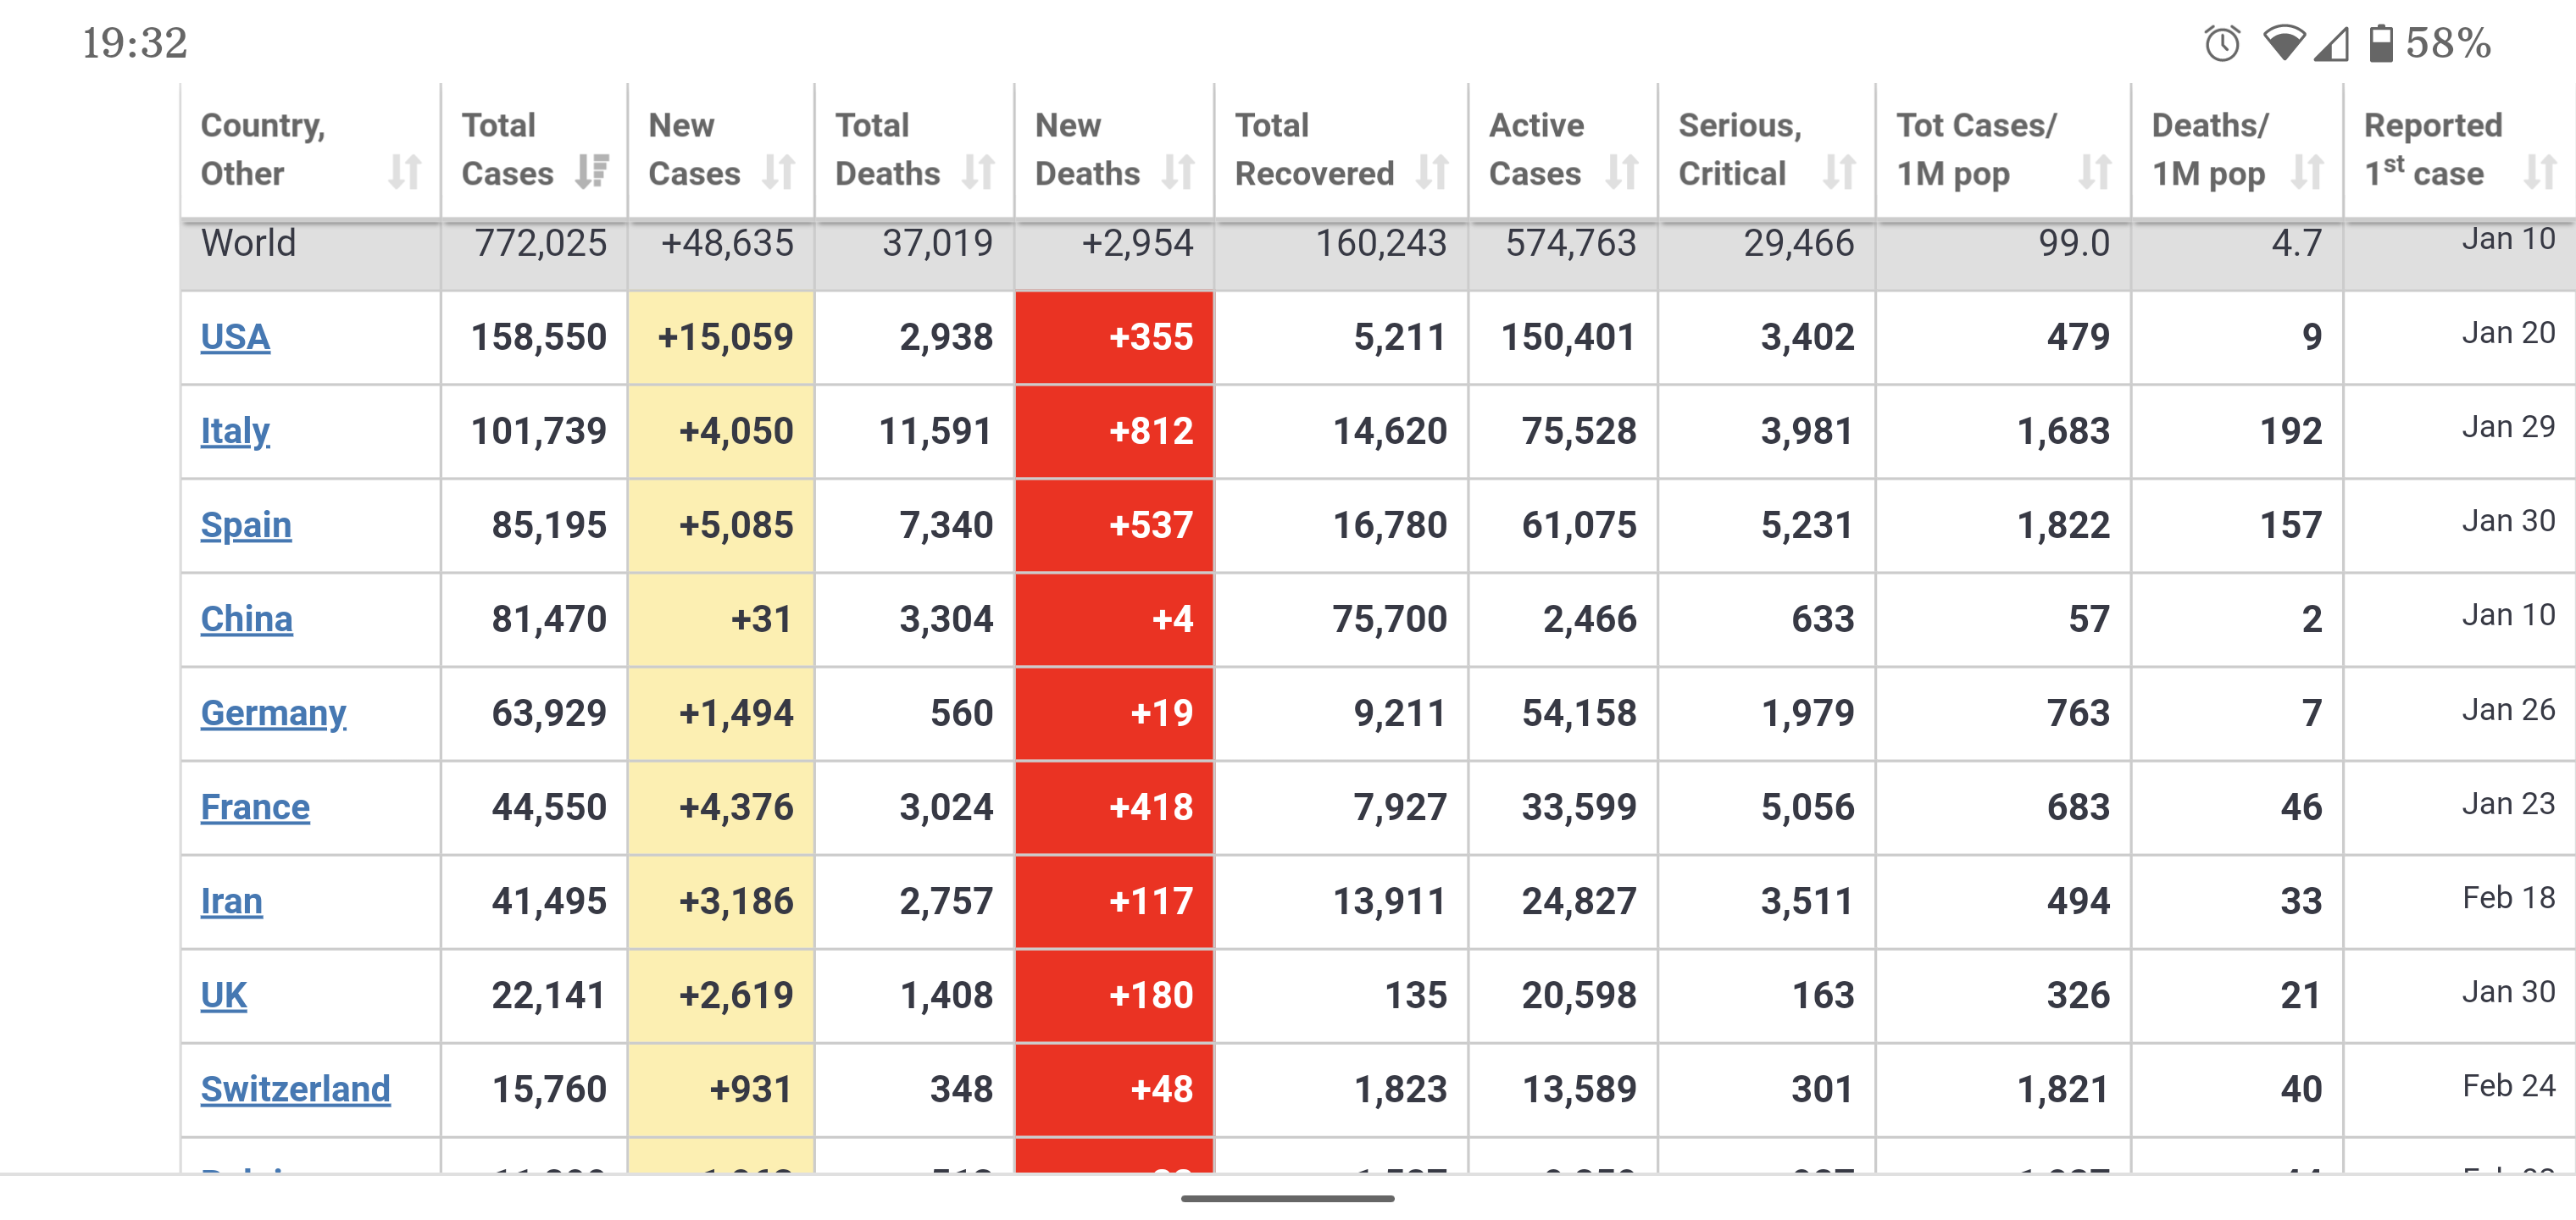Tap USA new deaths red cell
The height and width of the screenshot is (1220, 2576).
point(1114,337)
